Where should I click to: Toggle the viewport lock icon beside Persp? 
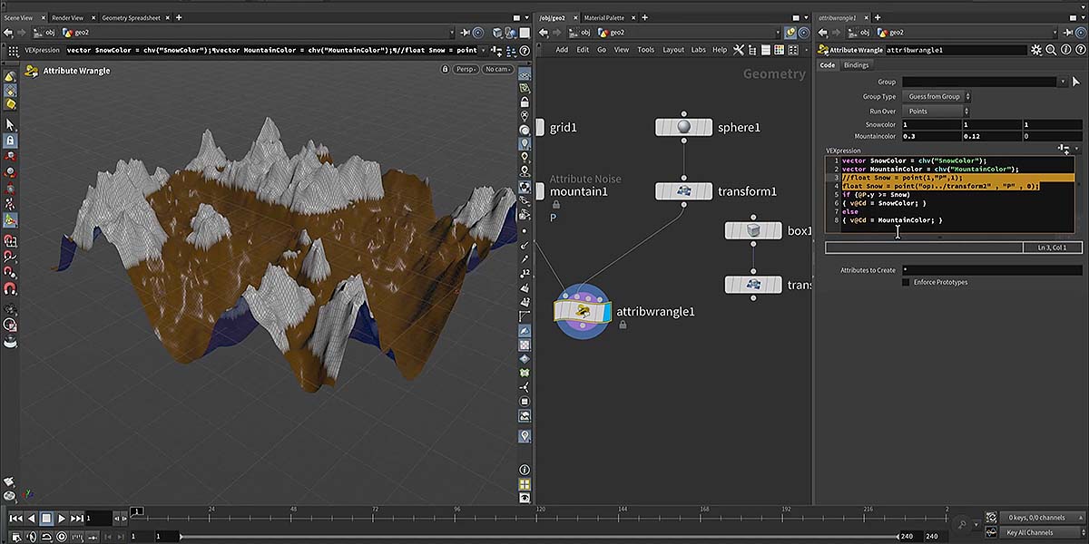[445, 69]
